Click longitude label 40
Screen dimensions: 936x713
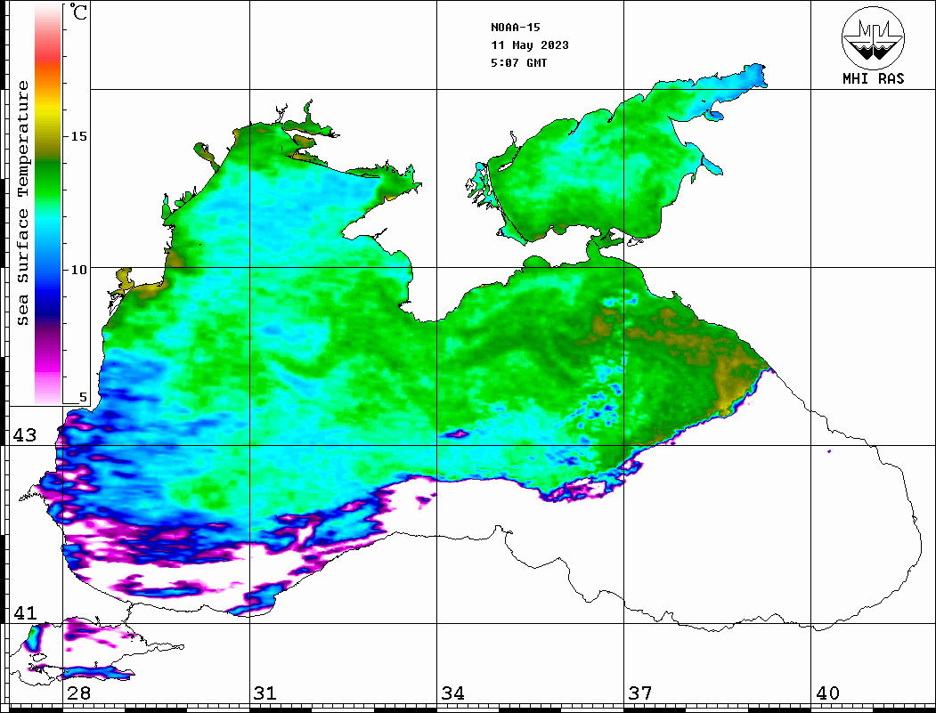click(827, 693)
